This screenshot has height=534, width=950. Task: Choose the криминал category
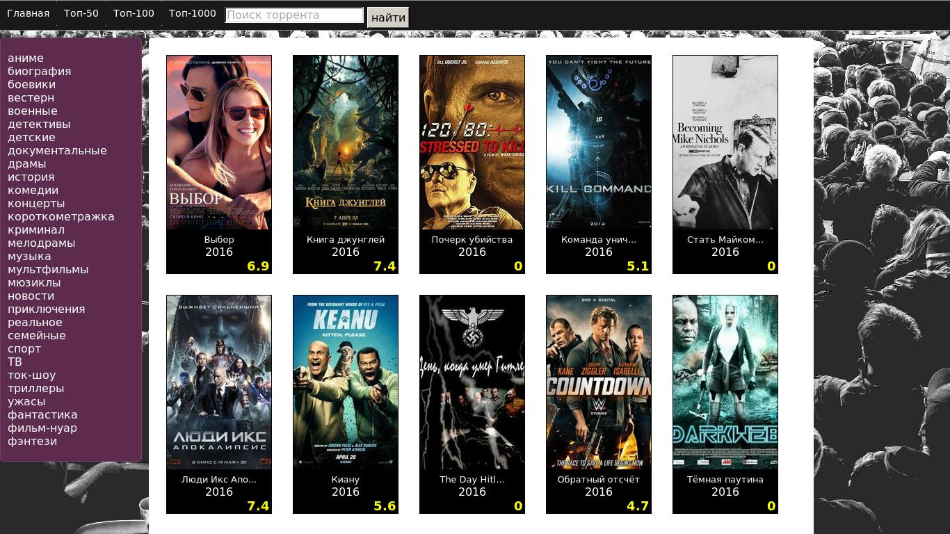(36, 230)
